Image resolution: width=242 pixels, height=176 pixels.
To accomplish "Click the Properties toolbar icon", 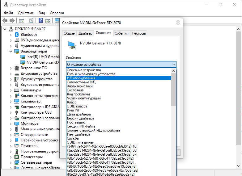I will point(31,21).
